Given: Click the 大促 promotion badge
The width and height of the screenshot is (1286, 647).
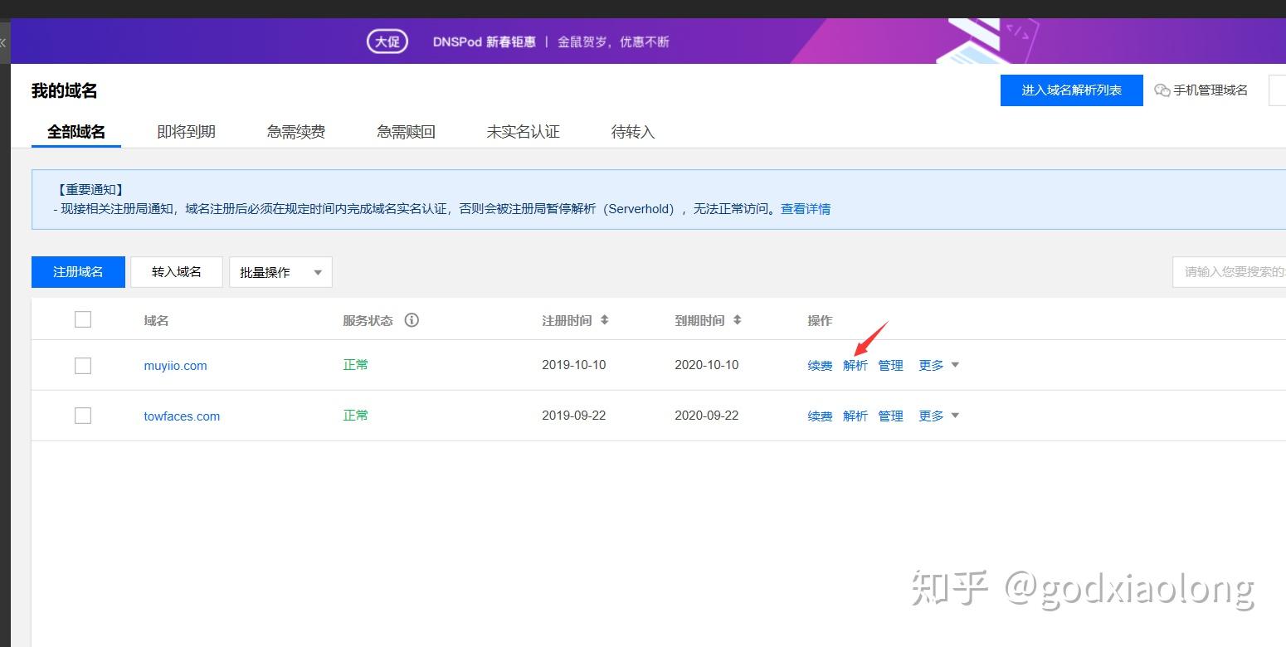Looking at the screenshot, I should [x=387, y=41].
